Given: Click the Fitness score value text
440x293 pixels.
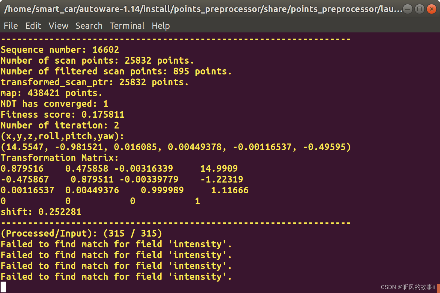Looking at the screenshot, I should 103,114.
